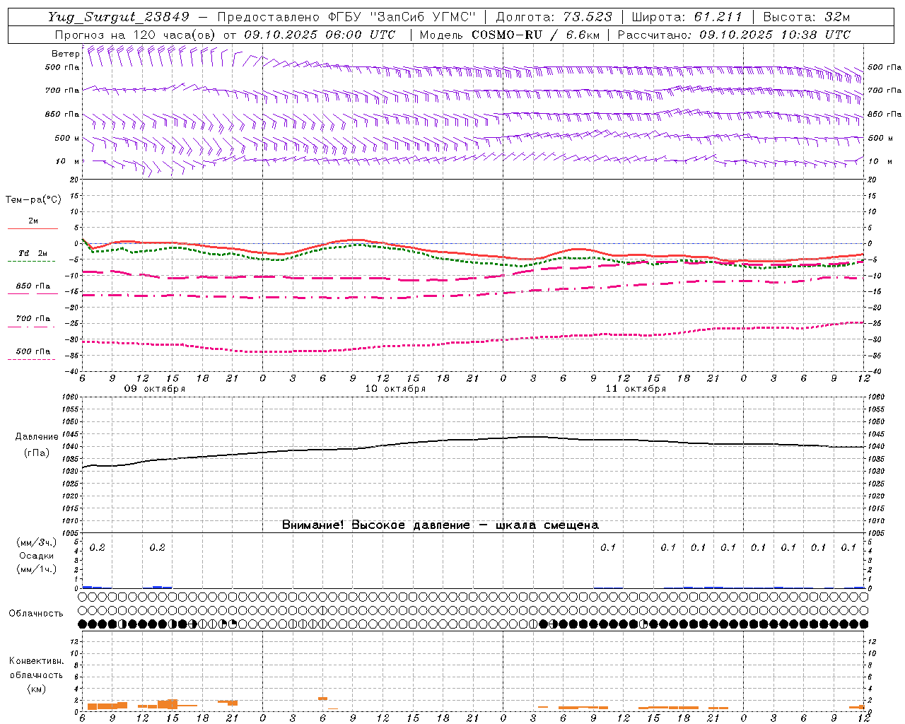Viewport: 905px width, 724px height.
Task: Click the Ветер panel label
Action: click(65, 54)
